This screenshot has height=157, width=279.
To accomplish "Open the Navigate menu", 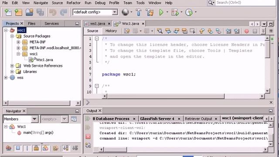I will (x=41, y=3).
